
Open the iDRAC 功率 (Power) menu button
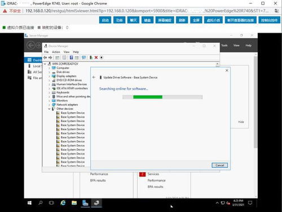[x=119, y=20]
